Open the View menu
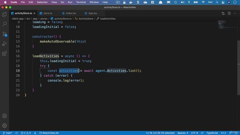Image resolution: width=240 pixels, height=135 pixels. pyautogui.click(x=54, y=2)
